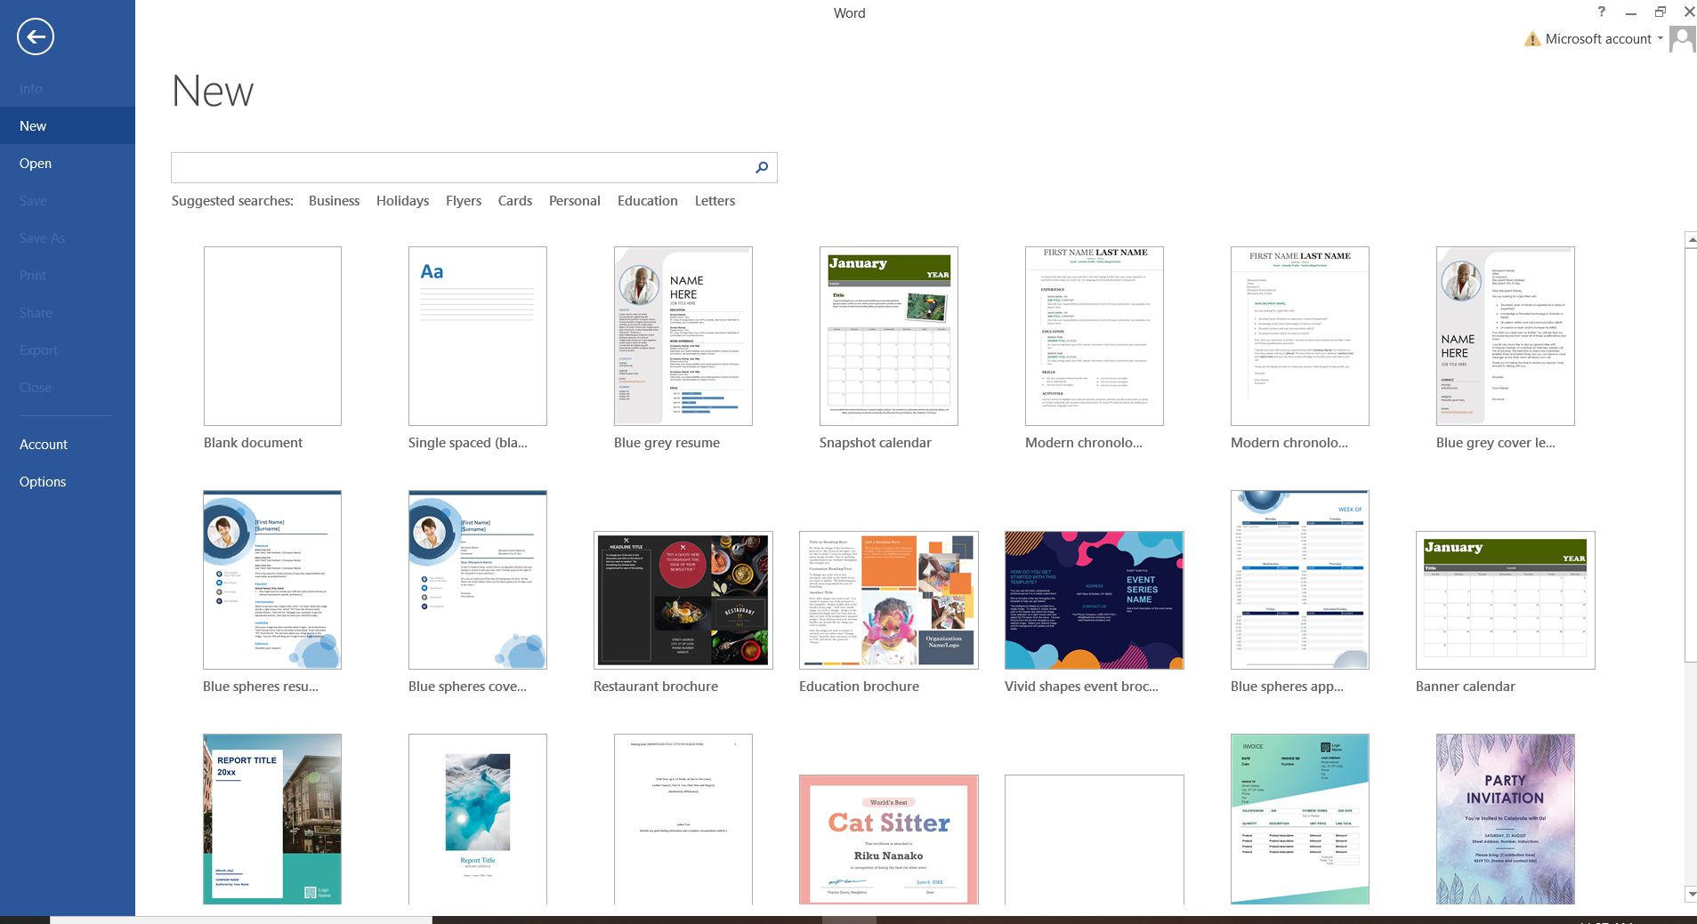
Task: Click the "Banner calendar" caption text
Action: click(1465, 687)
